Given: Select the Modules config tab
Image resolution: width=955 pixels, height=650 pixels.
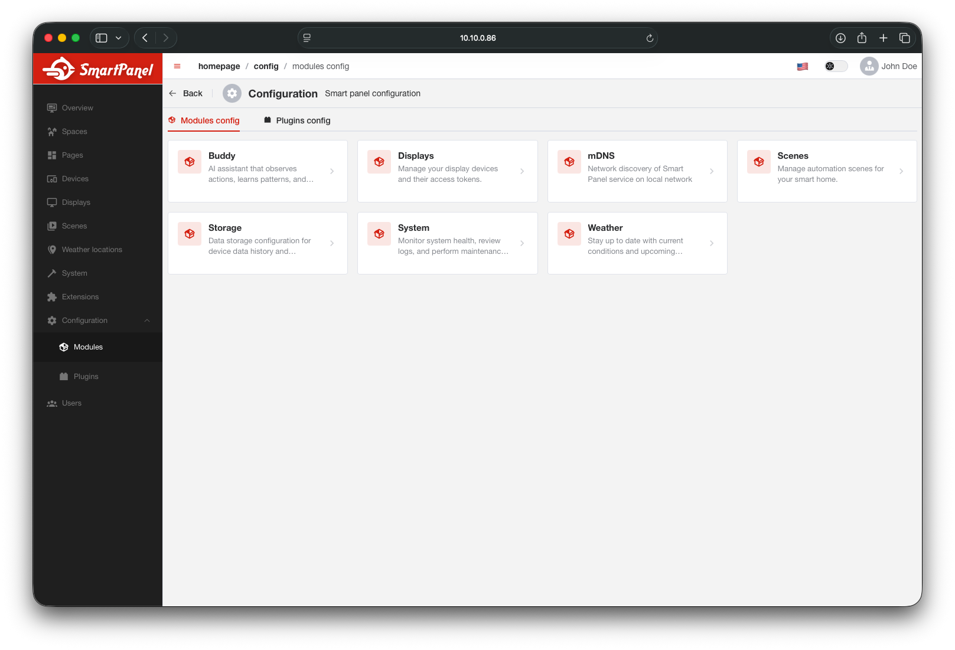Looking at the screenshot, I should pos(210,120).
